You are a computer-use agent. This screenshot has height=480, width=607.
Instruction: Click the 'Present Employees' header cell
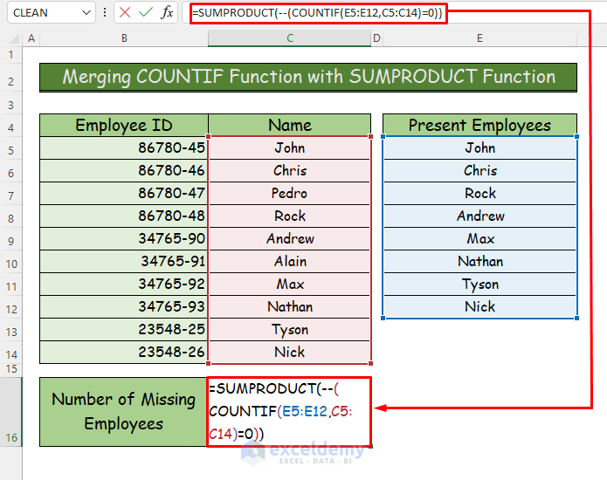(479, 126)
